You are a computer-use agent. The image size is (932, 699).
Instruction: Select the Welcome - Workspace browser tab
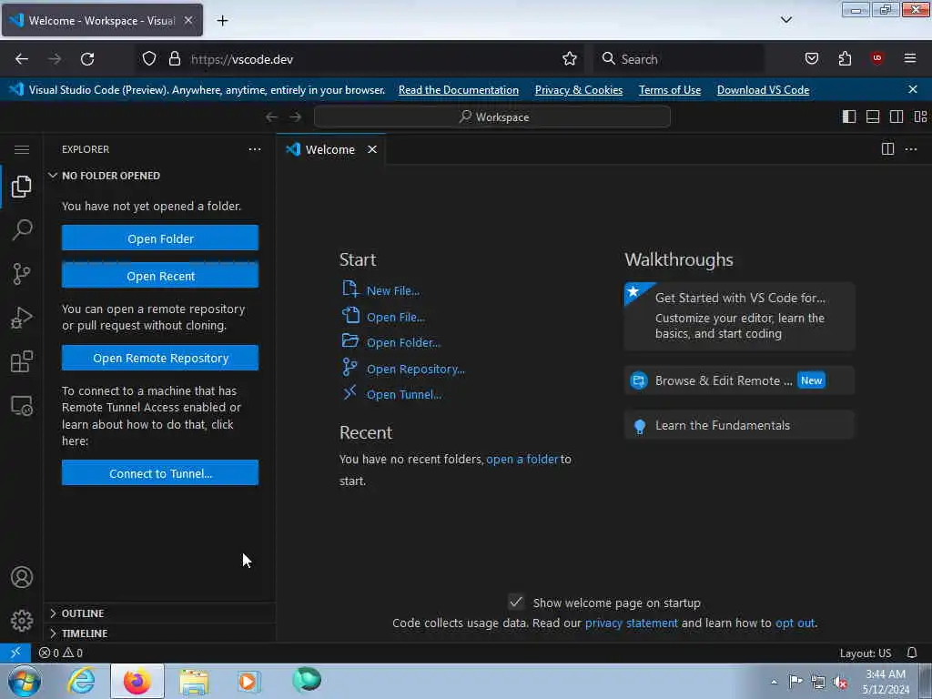click(x=102, y=20)
